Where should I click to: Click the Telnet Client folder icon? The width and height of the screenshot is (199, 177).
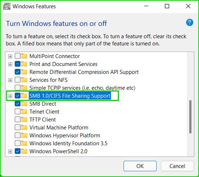coord(24,112)
